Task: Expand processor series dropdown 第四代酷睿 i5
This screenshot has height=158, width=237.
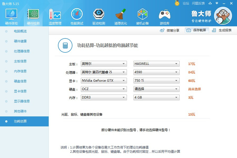Action: click(x=104, y=72)
